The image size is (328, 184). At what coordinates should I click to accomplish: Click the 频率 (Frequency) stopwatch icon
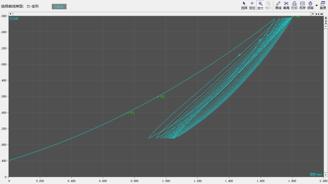pyautogui.click(x=310, y=5)
